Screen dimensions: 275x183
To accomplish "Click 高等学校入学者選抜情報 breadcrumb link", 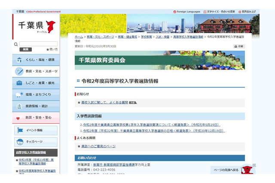I will pos(188,37).
